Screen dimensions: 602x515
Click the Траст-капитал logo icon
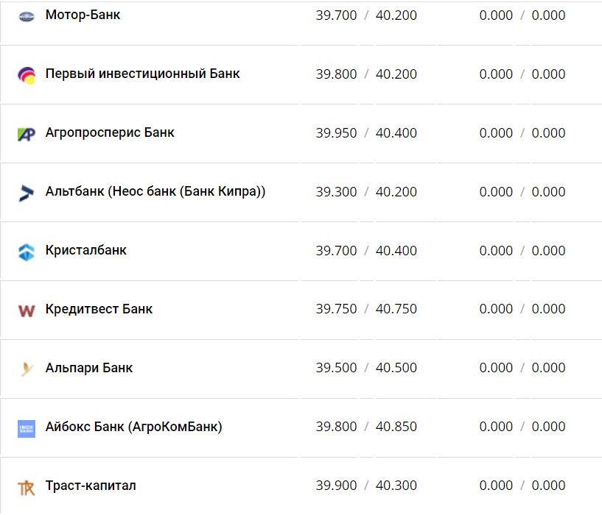click(x=27, y=487)
